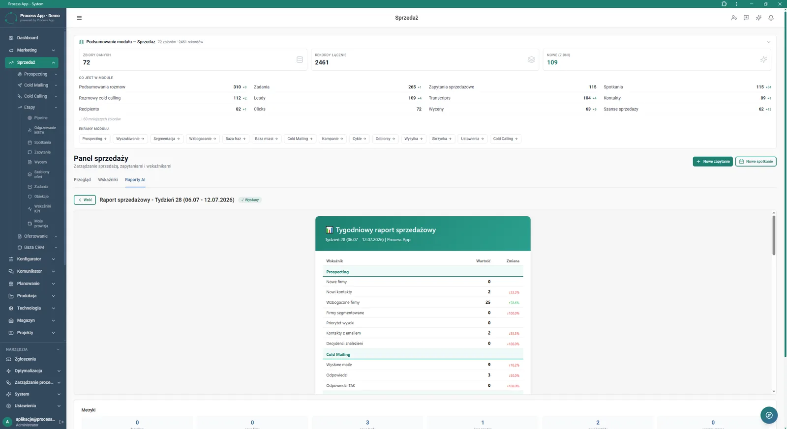Viewport: 787px width, 429px height.
Task: Open the Kampanie module screen link
Action: (333, 139)
